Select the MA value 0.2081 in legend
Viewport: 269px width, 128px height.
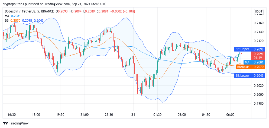15,16
